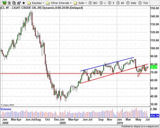Image resolution: width=160 pixels, height=128 pixels.
Task: Click the blue 450.5K volume label
Action: 155,116
